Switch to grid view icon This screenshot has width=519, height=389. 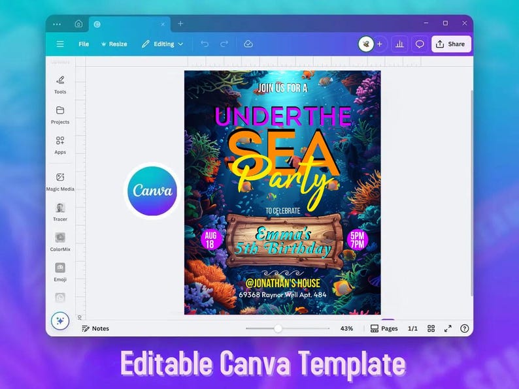pos(431,328)
